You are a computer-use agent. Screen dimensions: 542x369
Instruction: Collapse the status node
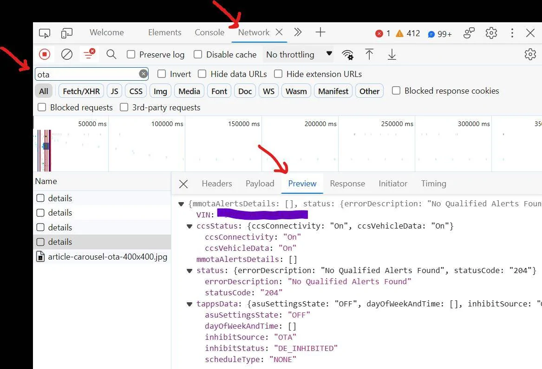point(189,271)
